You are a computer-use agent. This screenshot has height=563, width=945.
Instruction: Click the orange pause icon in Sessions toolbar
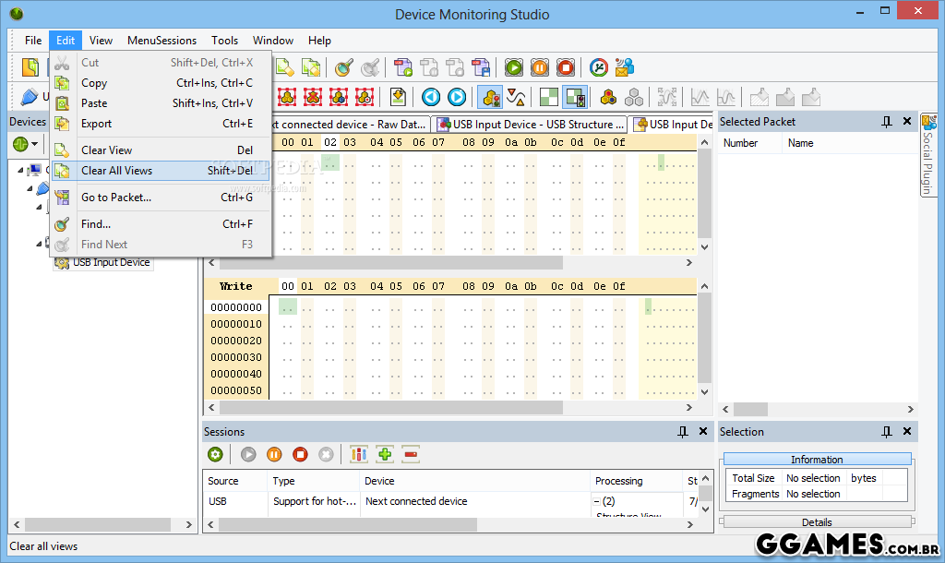[274, 454]
